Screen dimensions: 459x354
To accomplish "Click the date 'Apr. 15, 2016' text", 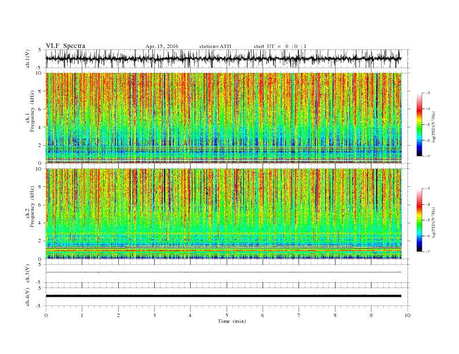I will (x=162, y=46).
